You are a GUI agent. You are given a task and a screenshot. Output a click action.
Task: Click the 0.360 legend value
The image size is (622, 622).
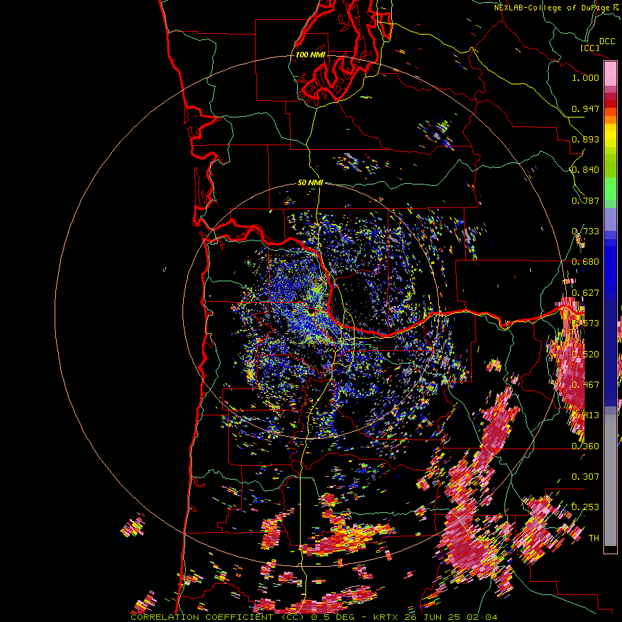[x=585, y=446]
